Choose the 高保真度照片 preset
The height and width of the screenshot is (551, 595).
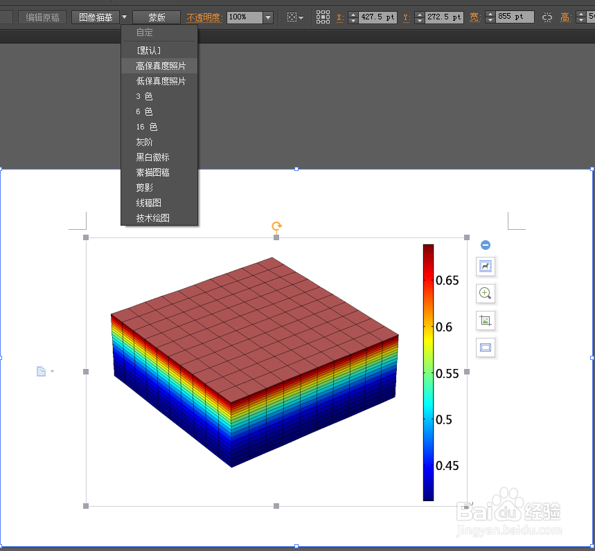(159, 66)
